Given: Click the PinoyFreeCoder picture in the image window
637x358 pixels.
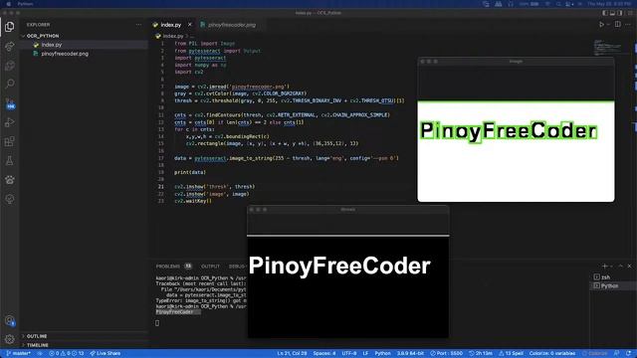Looking at the screenshot, I should tap(516, 151).
